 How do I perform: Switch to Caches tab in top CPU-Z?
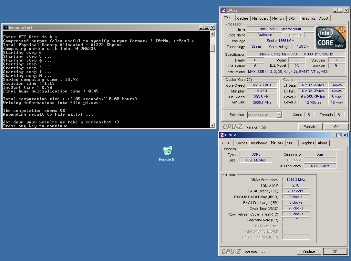(x=243, y=18)
